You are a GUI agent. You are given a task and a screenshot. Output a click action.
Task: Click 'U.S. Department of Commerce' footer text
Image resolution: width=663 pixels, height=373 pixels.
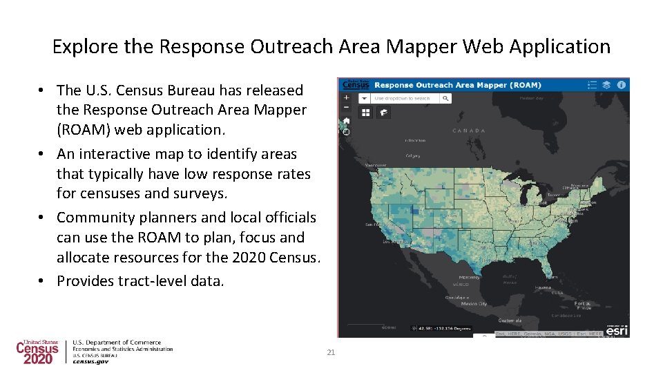pyautogui.click(x=117, y=343)
